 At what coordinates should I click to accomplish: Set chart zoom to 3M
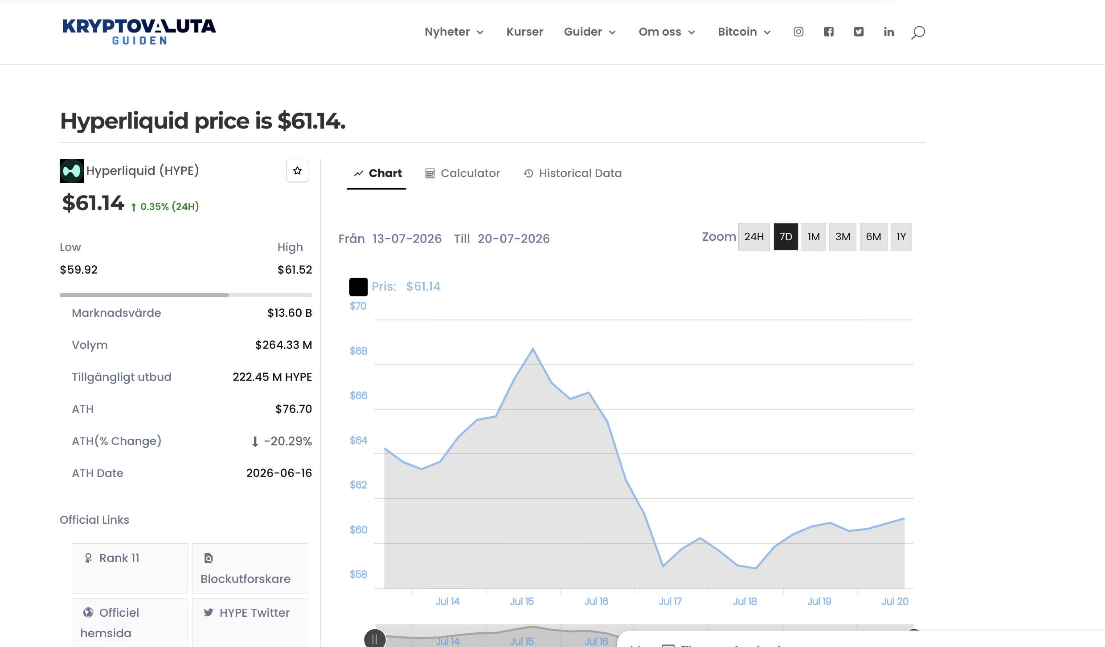click(x=843, y=237)
